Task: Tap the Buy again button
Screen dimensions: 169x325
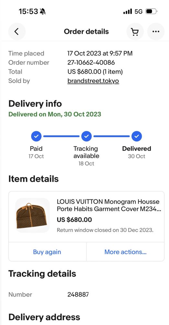Action: click(47, 252)
